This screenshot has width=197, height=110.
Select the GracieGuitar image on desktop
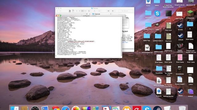coord(180,69)
